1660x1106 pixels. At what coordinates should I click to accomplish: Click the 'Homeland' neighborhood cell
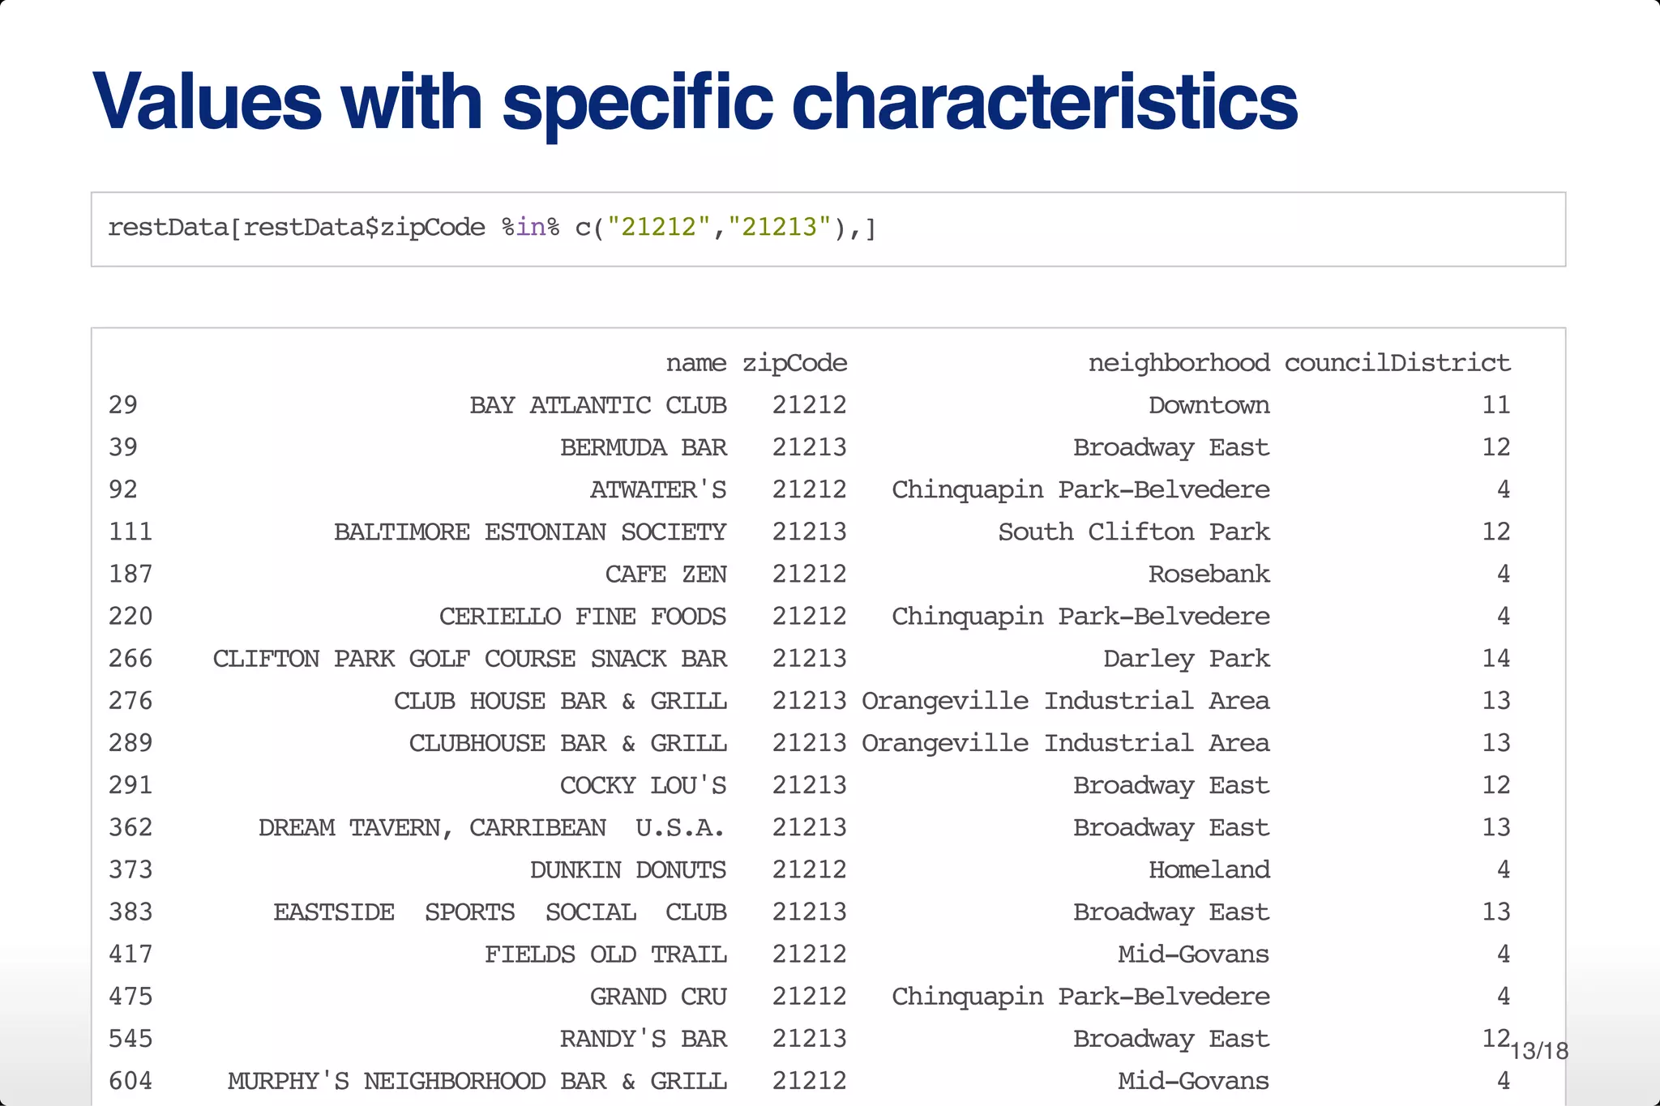[x=1209, y=869]
